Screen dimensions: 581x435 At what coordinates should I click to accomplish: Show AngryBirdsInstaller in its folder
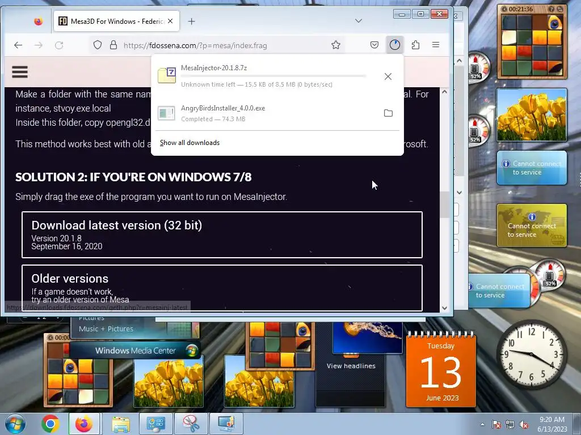[x=388, y=113]
